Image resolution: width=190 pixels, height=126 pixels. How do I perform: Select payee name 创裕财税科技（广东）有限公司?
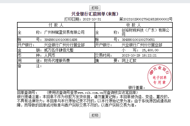coord(145,32)
